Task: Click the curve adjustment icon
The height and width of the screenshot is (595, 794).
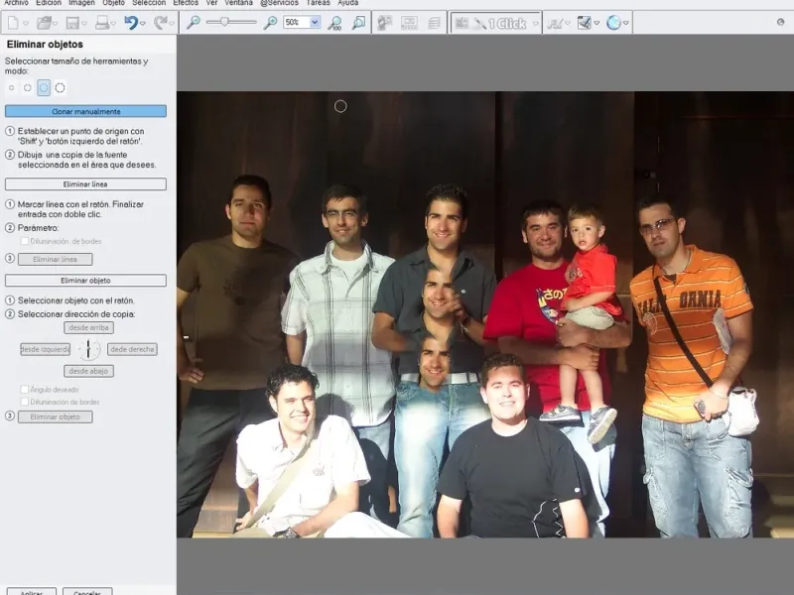Action: point(555,23)
